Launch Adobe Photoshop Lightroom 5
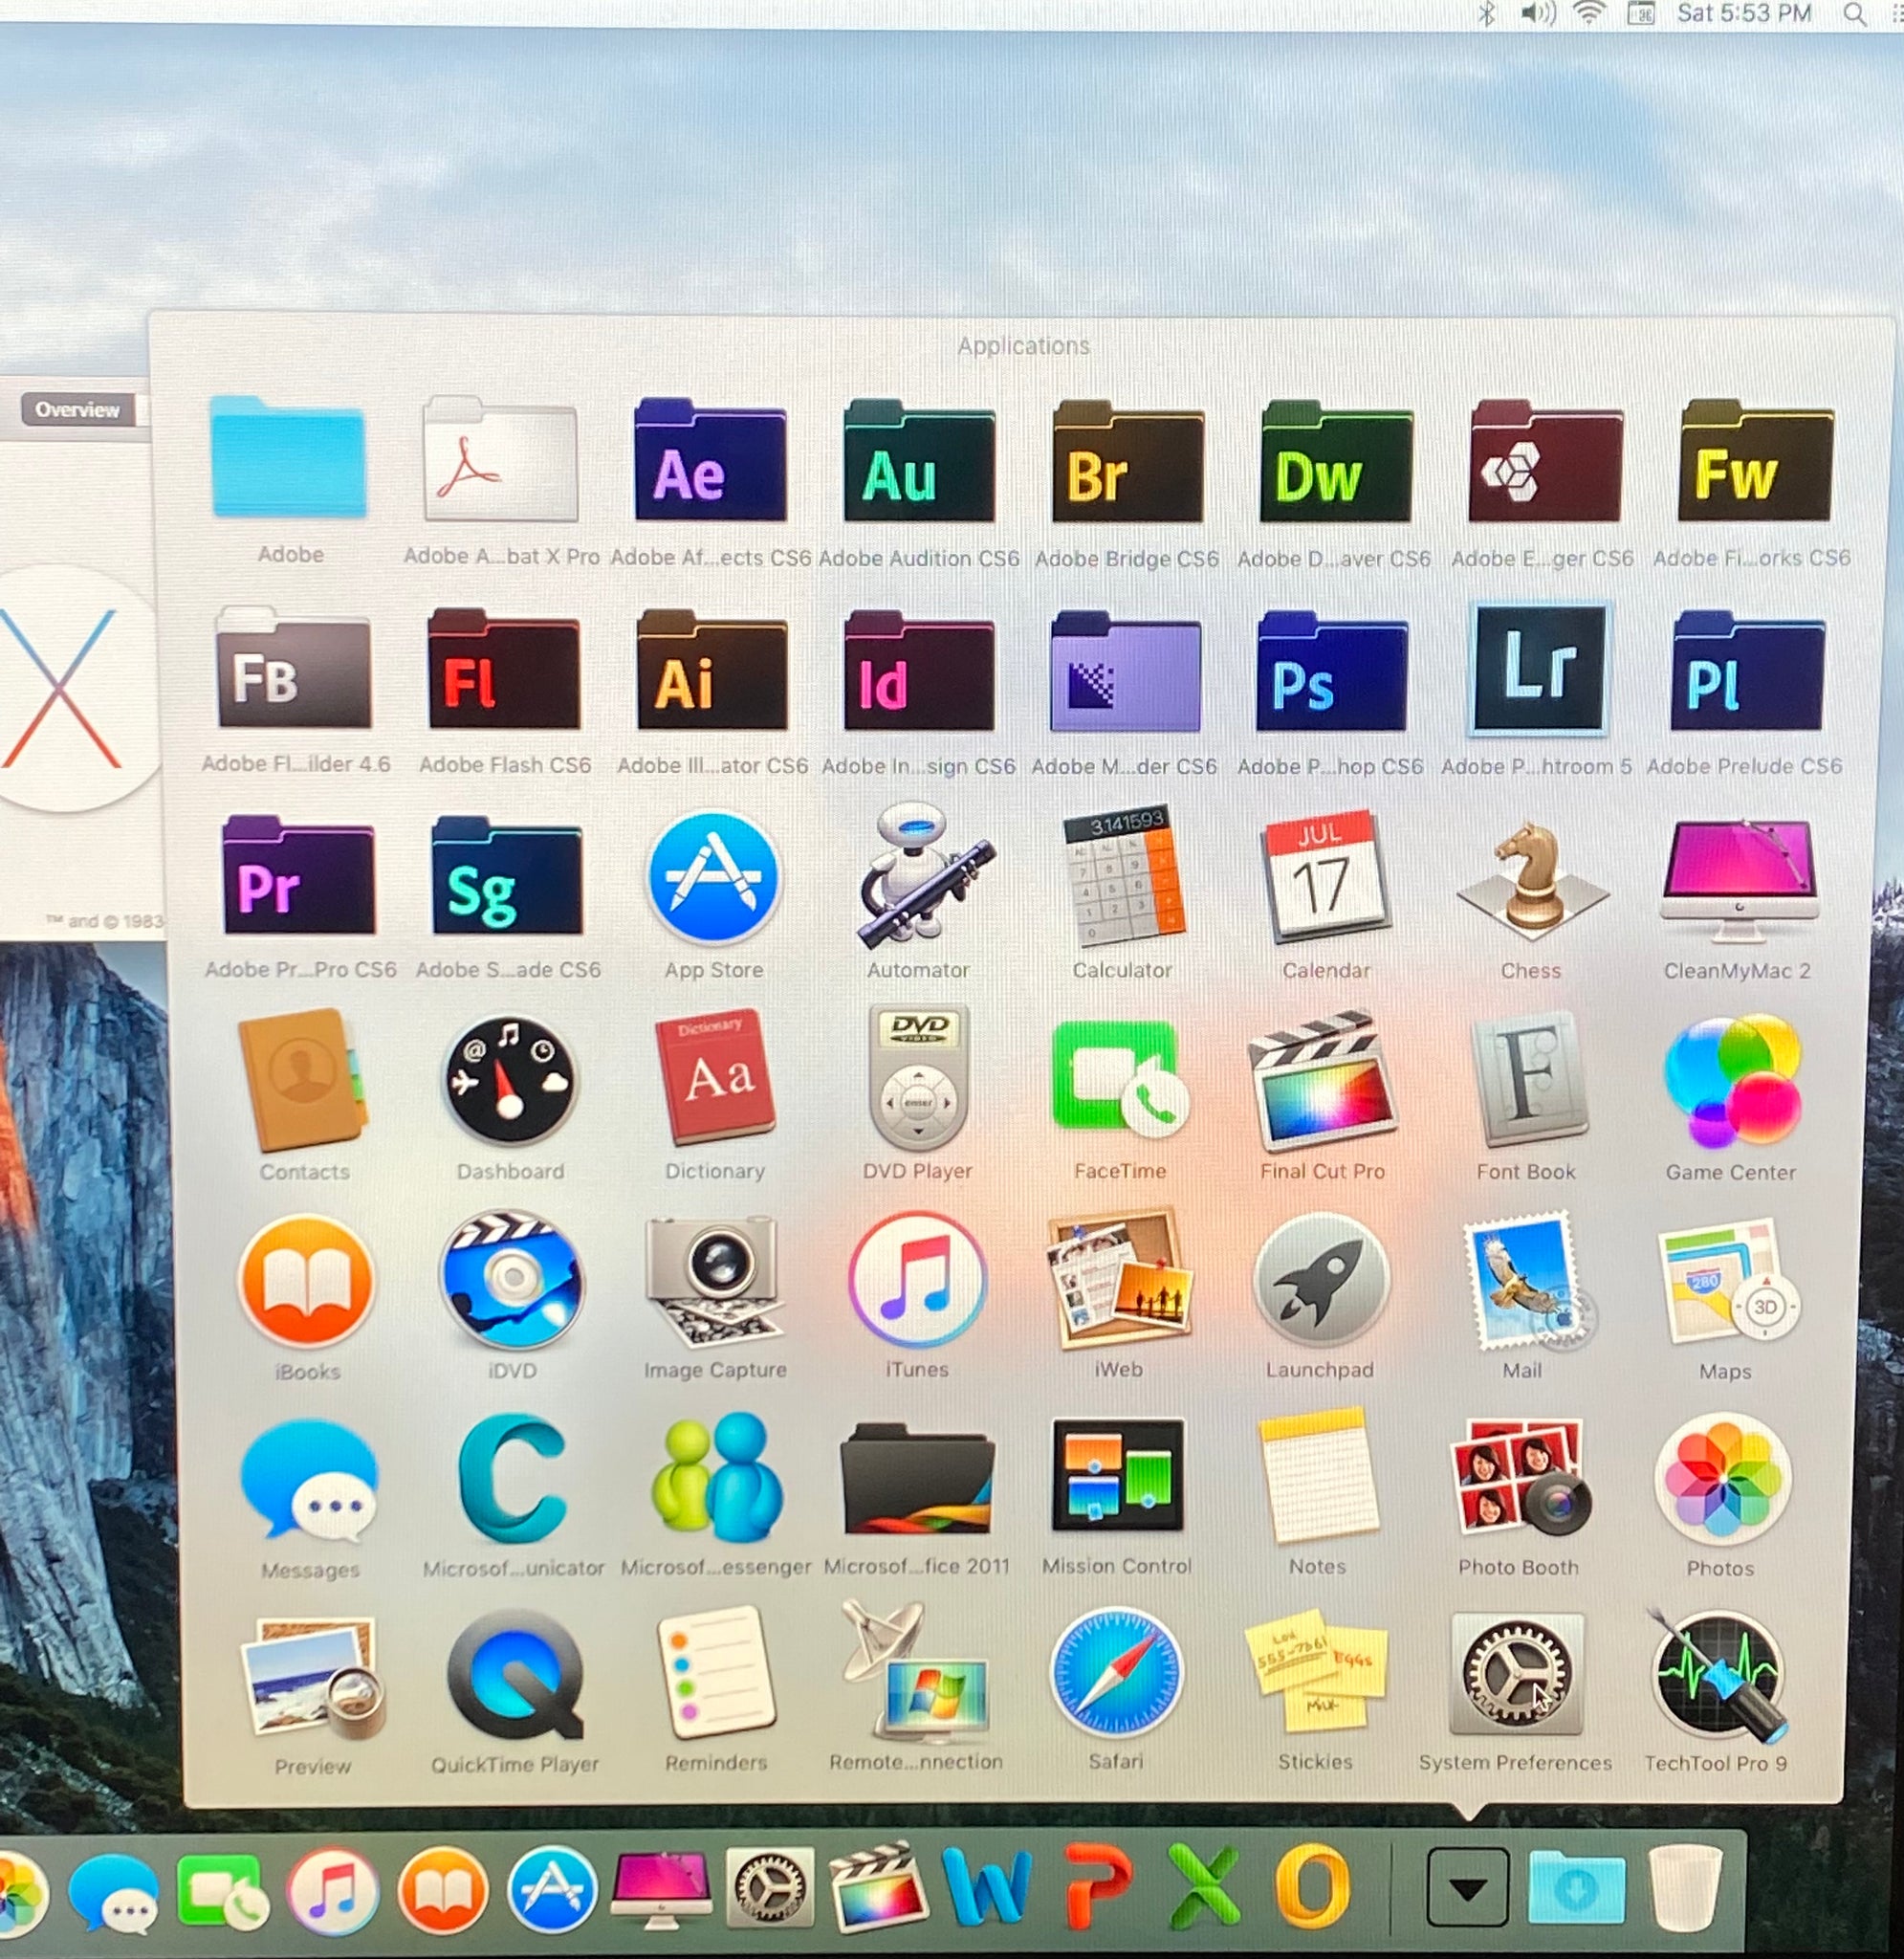 point(1539,669)
